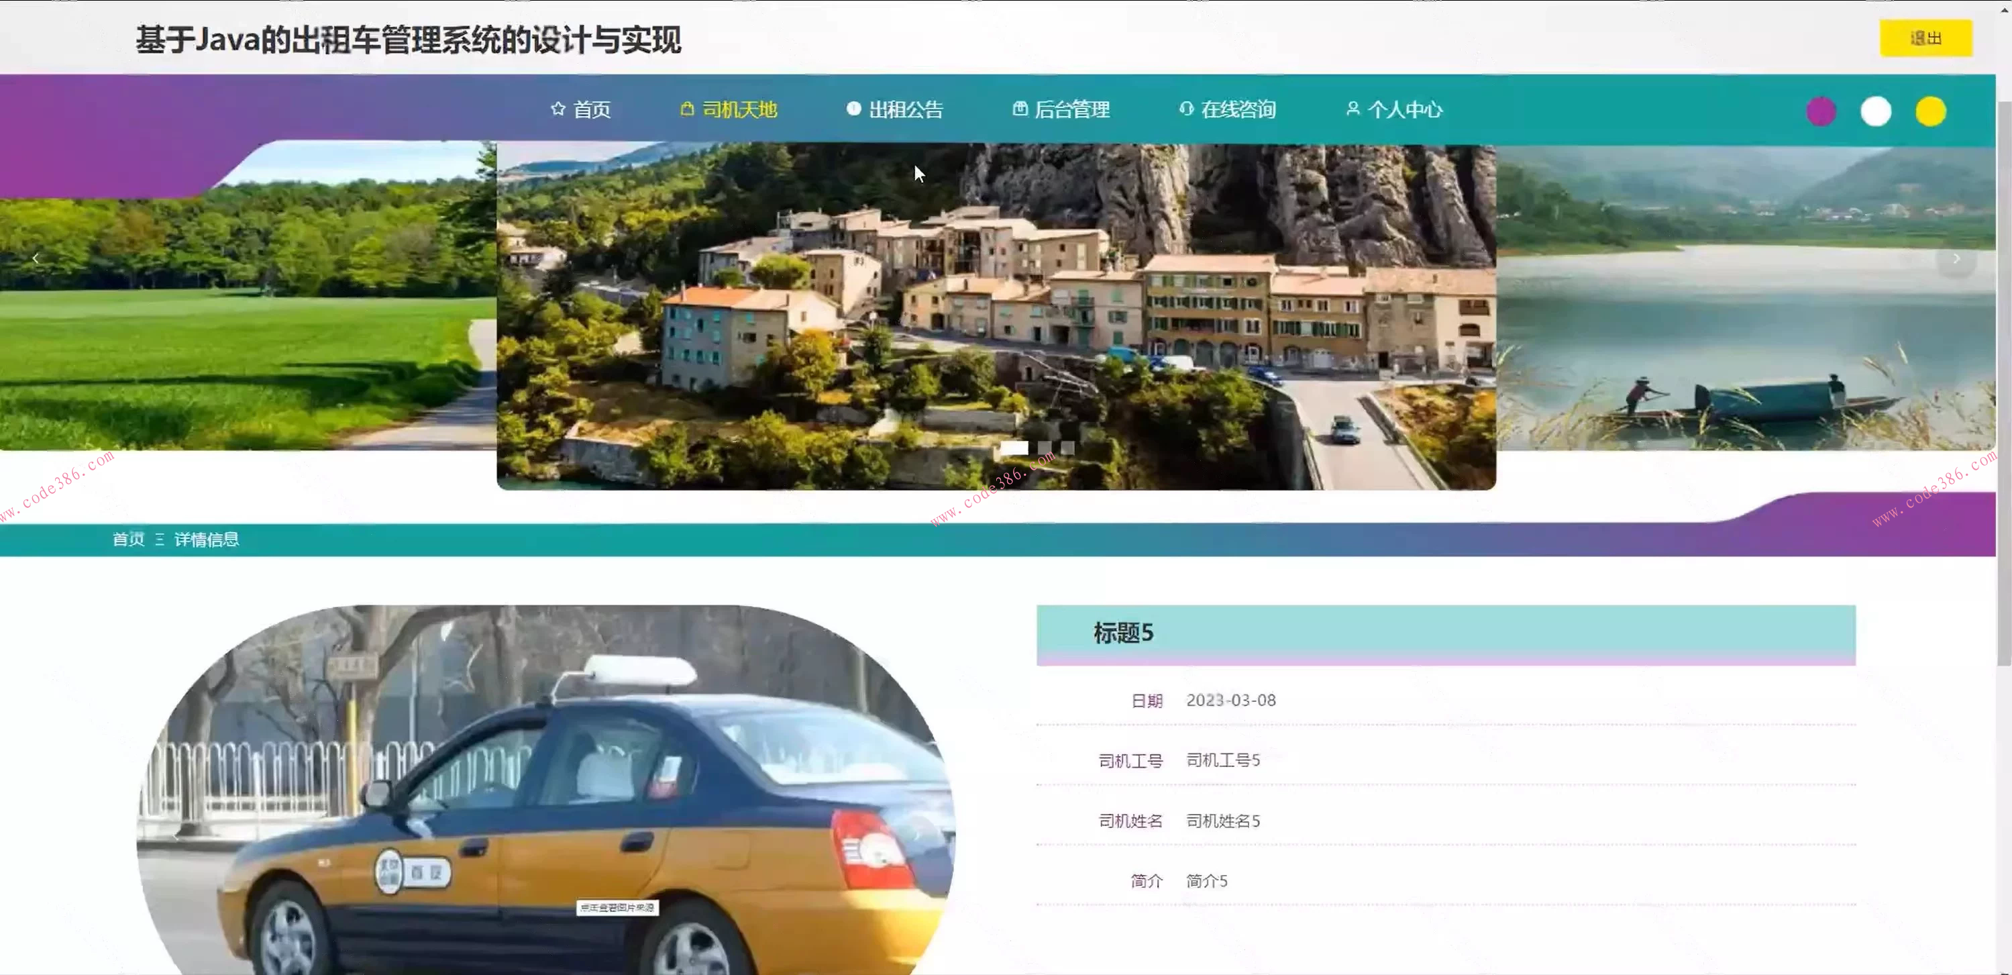2012x975 pixels.
Task: Pick the purple theme color circle
Action: point(1821,111)
